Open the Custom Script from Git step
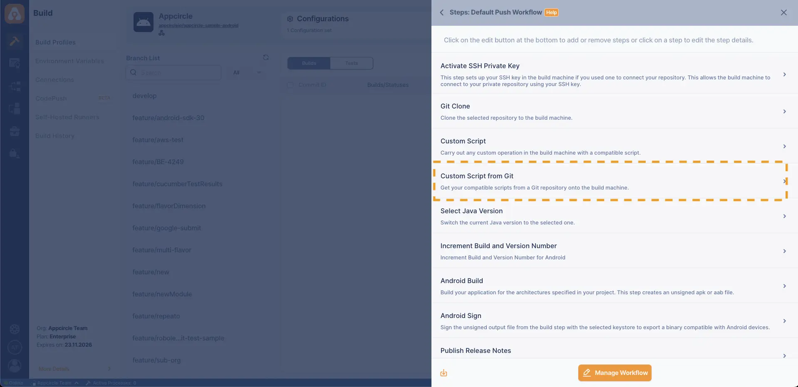This screenshot has width=798, height=387. (615, 181)
